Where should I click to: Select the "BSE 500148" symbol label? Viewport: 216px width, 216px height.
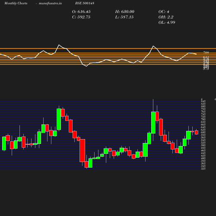pos(85,3)
